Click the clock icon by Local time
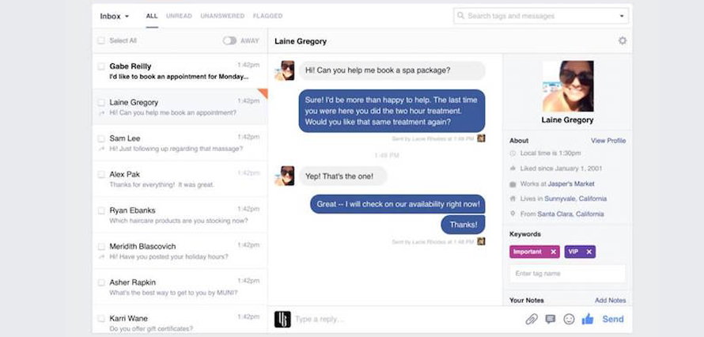 pyautogui.click(x=513, y=153)
